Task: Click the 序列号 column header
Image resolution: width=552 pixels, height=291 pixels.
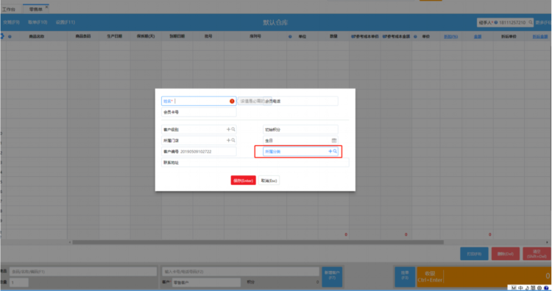Action: [x=255, y=36]
